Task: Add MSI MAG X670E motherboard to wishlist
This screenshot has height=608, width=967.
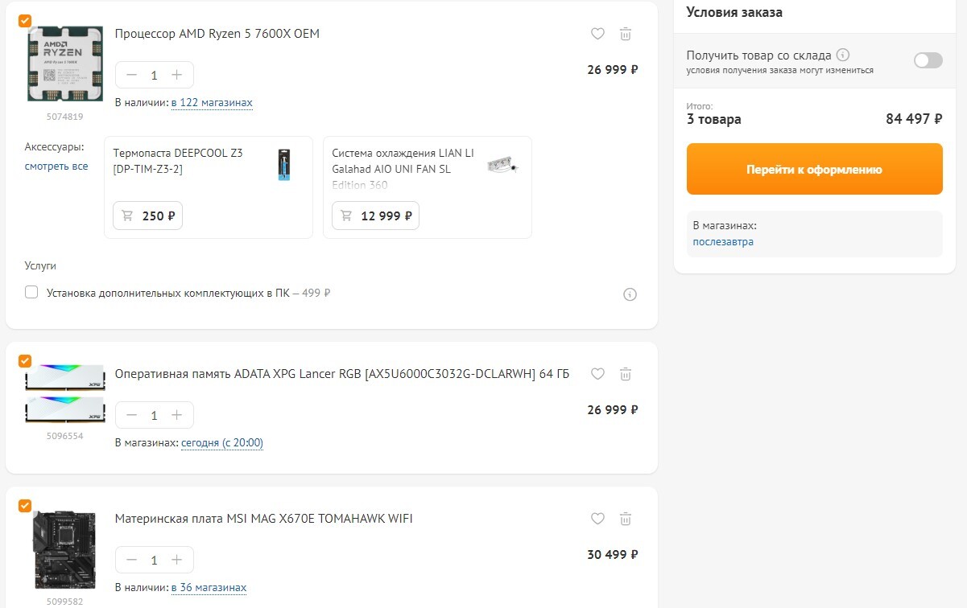Action: pos(597,519)
